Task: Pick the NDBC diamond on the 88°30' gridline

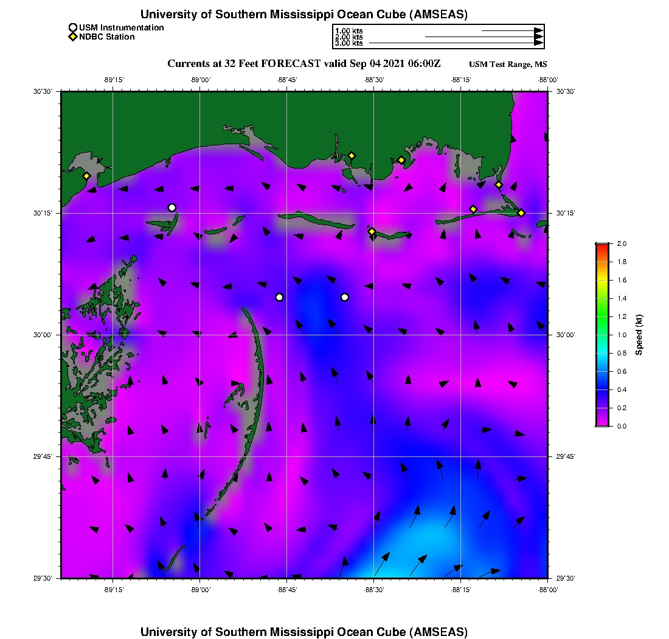Action: tap(372, 231)
